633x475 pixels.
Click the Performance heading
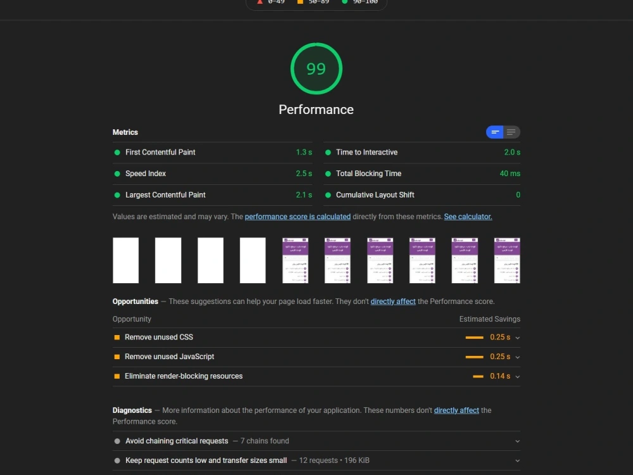click(316, 110)
